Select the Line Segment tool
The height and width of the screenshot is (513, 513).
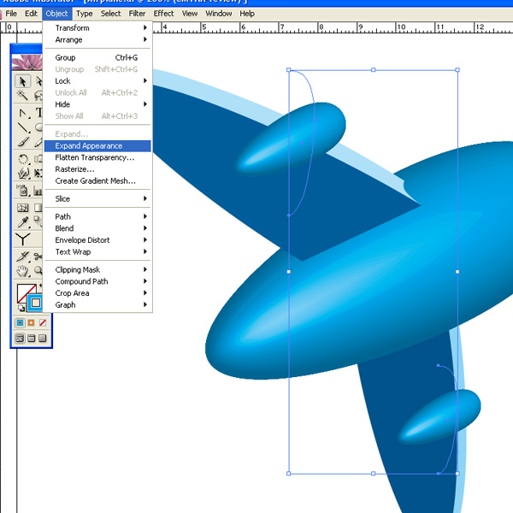(x=23, y=128)
